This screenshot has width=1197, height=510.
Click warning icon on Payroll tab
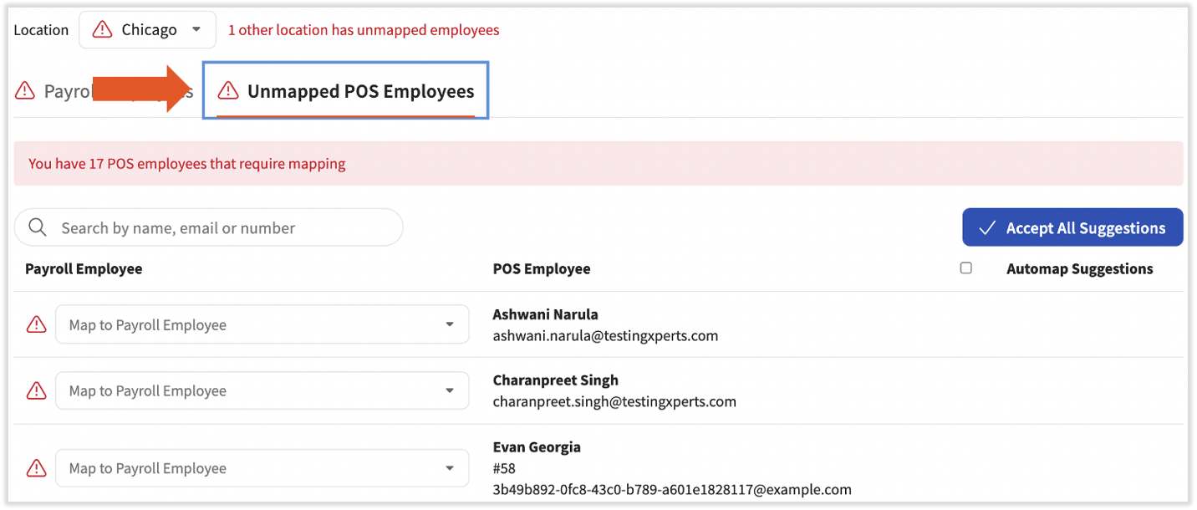click(x=25, y=91)
